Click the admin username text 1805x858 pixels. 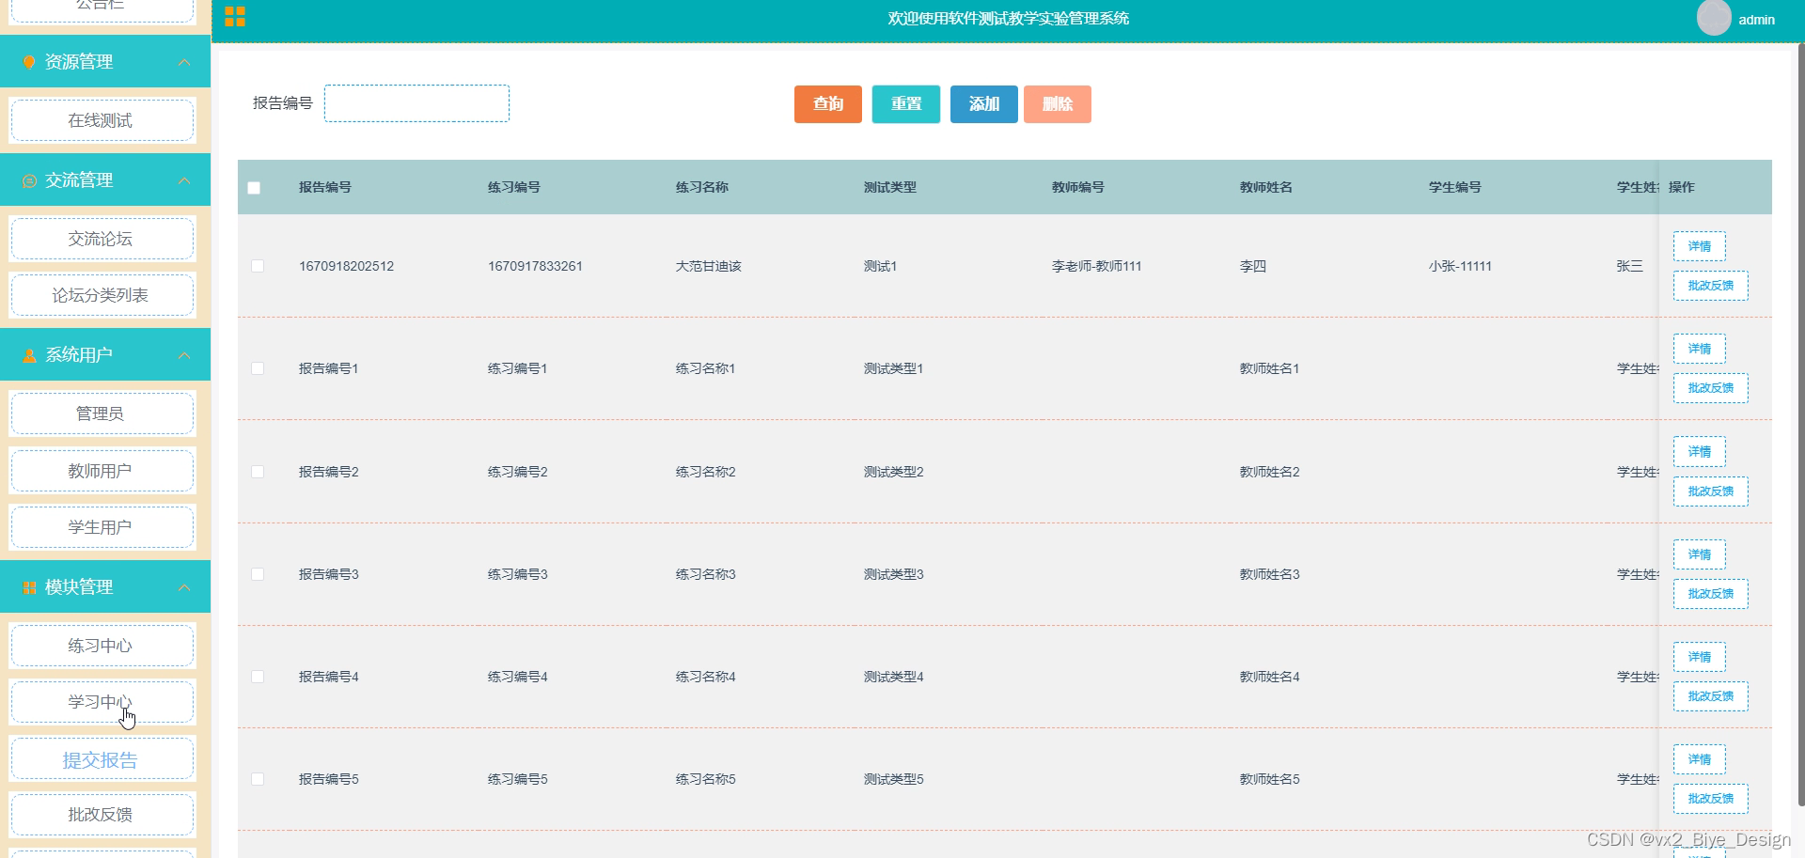(1756, 20)
